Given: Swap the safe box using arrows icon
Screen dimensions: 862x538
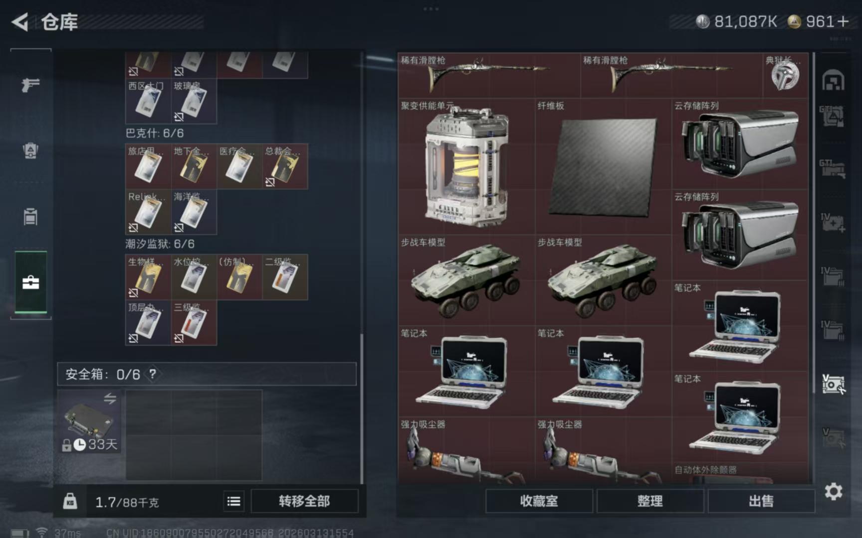Looking at the screenshot, I should click(110, 399).
